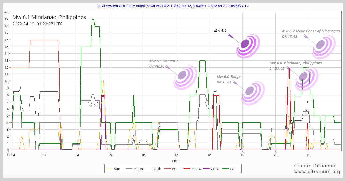
Task: Click the 12-04 x-axis tick label
Action: [11, 155]
